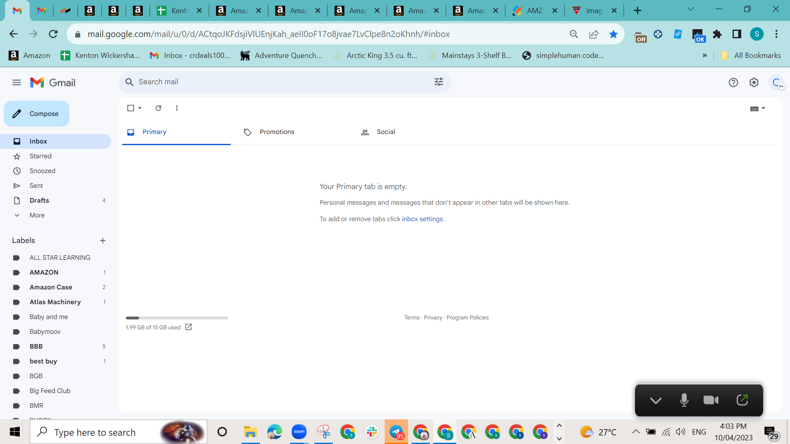This screenshot has width=790, height=444.
Task: Open Gmail Support help icon
Action: (733, 83)
